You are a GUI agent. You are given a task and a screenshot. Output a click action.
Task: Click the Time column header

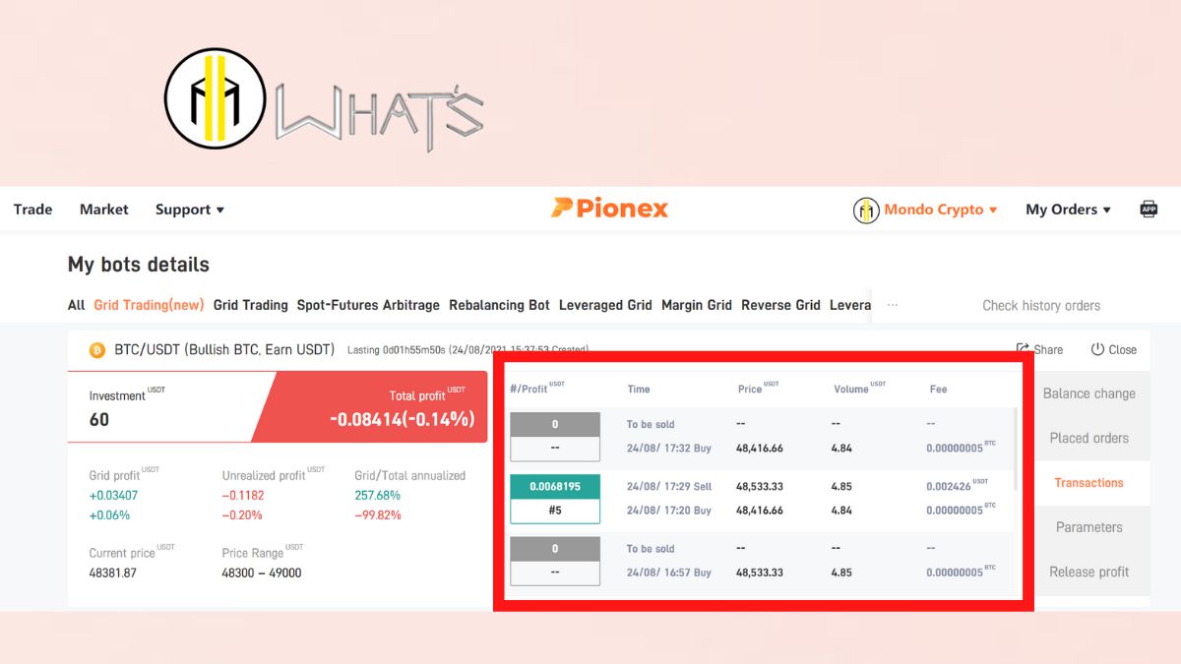click(639, 390)
